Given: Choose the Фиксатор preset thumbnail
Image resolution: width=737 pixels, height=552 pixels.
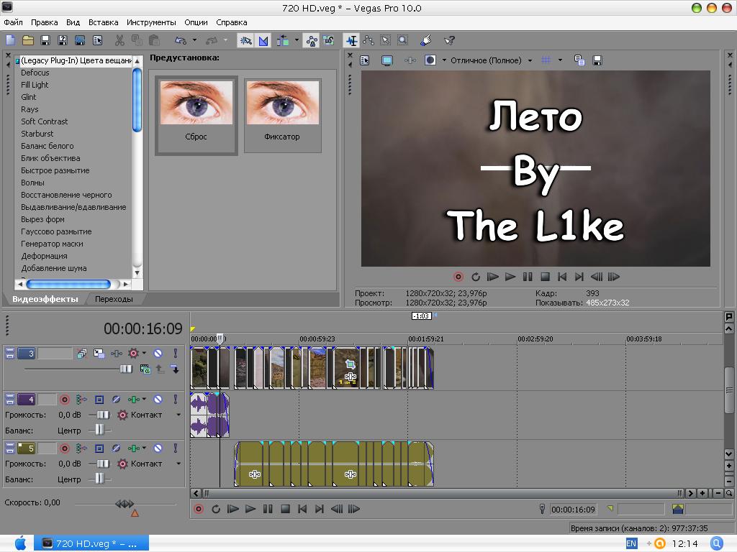Looking at the screenshot, I should pyautogui.click(x=282, y=115).
